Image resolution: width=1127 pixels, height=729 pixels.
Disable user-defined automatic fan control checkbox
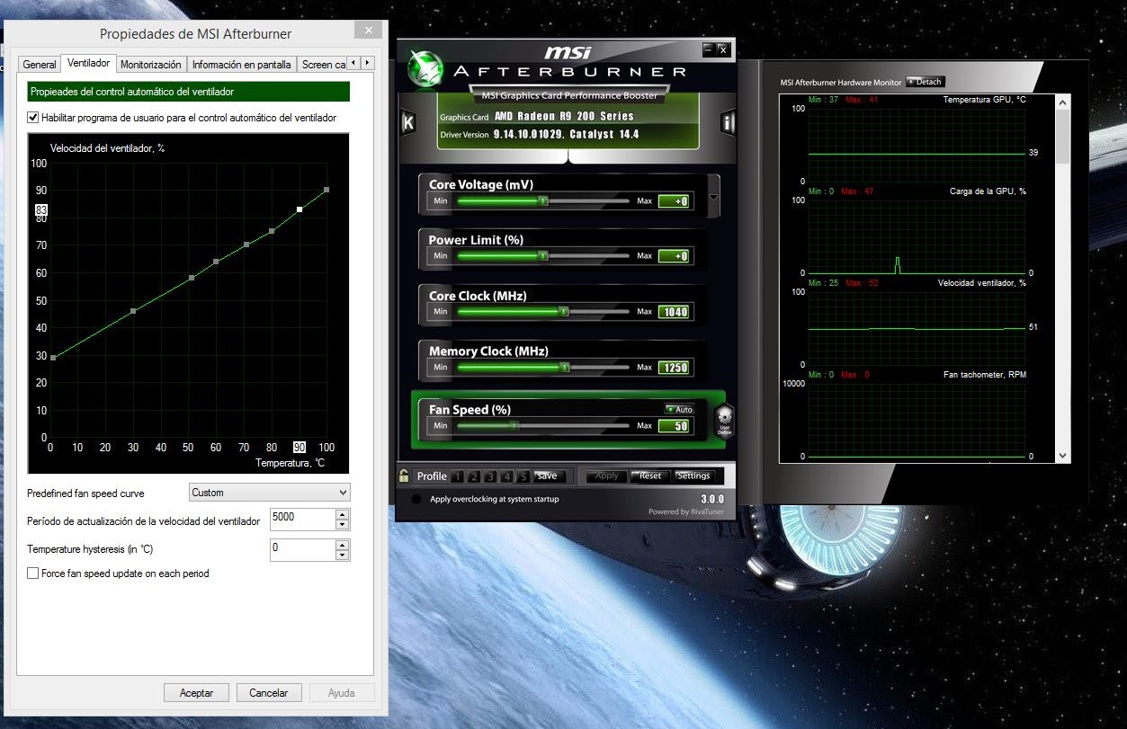click(33, 118)
